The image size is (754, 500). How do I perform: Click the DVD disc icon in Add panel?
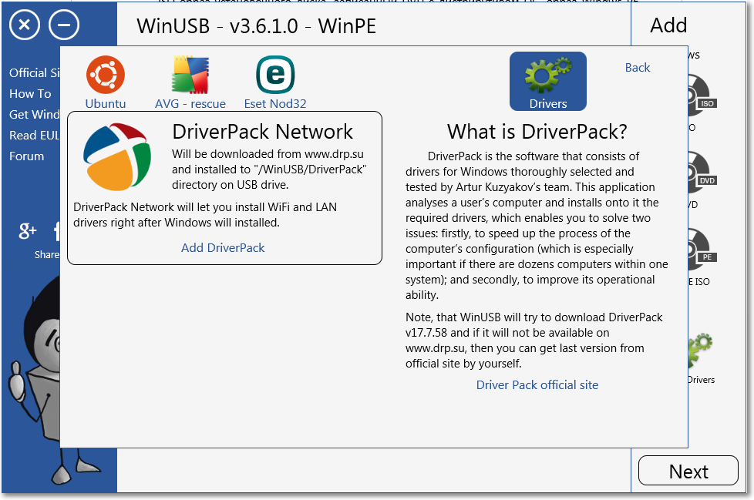tap(702, 172)
